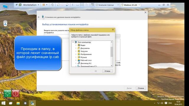189x106 pixels.
Task: Select the Рабочий стол folder
Action: tap(86, 60)
